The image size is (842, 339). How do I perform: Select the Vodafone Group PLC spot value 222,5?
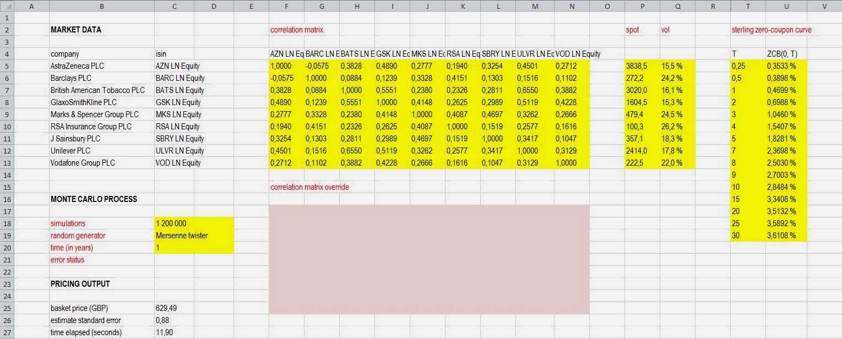[x=642, y=163]
